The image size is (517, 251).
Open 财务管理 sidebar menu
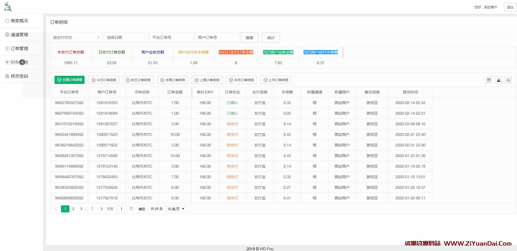21,62
